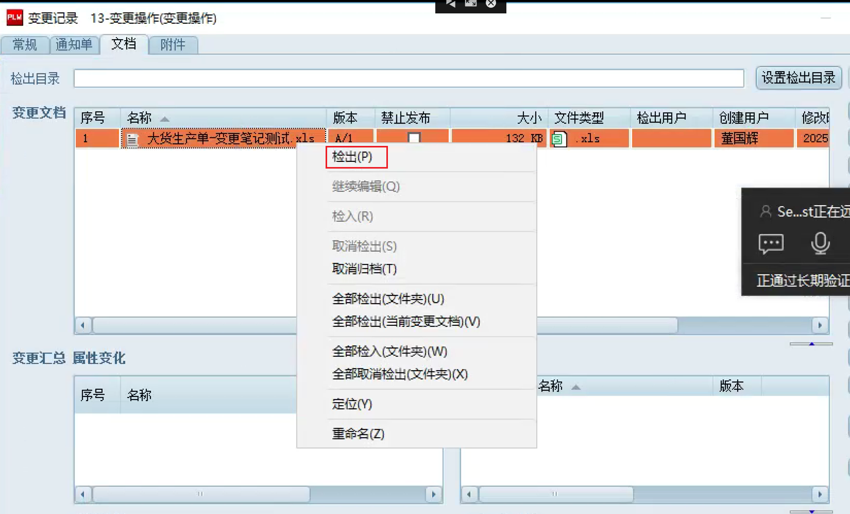This screenshot has height=514, width=850.
Task: Click the 版本 header in lower right table
Action: click(737, 386)
